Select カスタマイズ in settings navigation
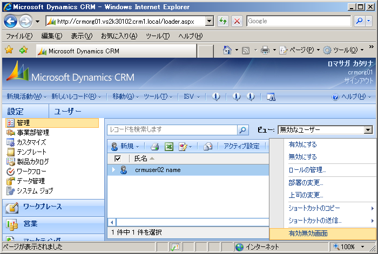 click(x=26, y=142)
